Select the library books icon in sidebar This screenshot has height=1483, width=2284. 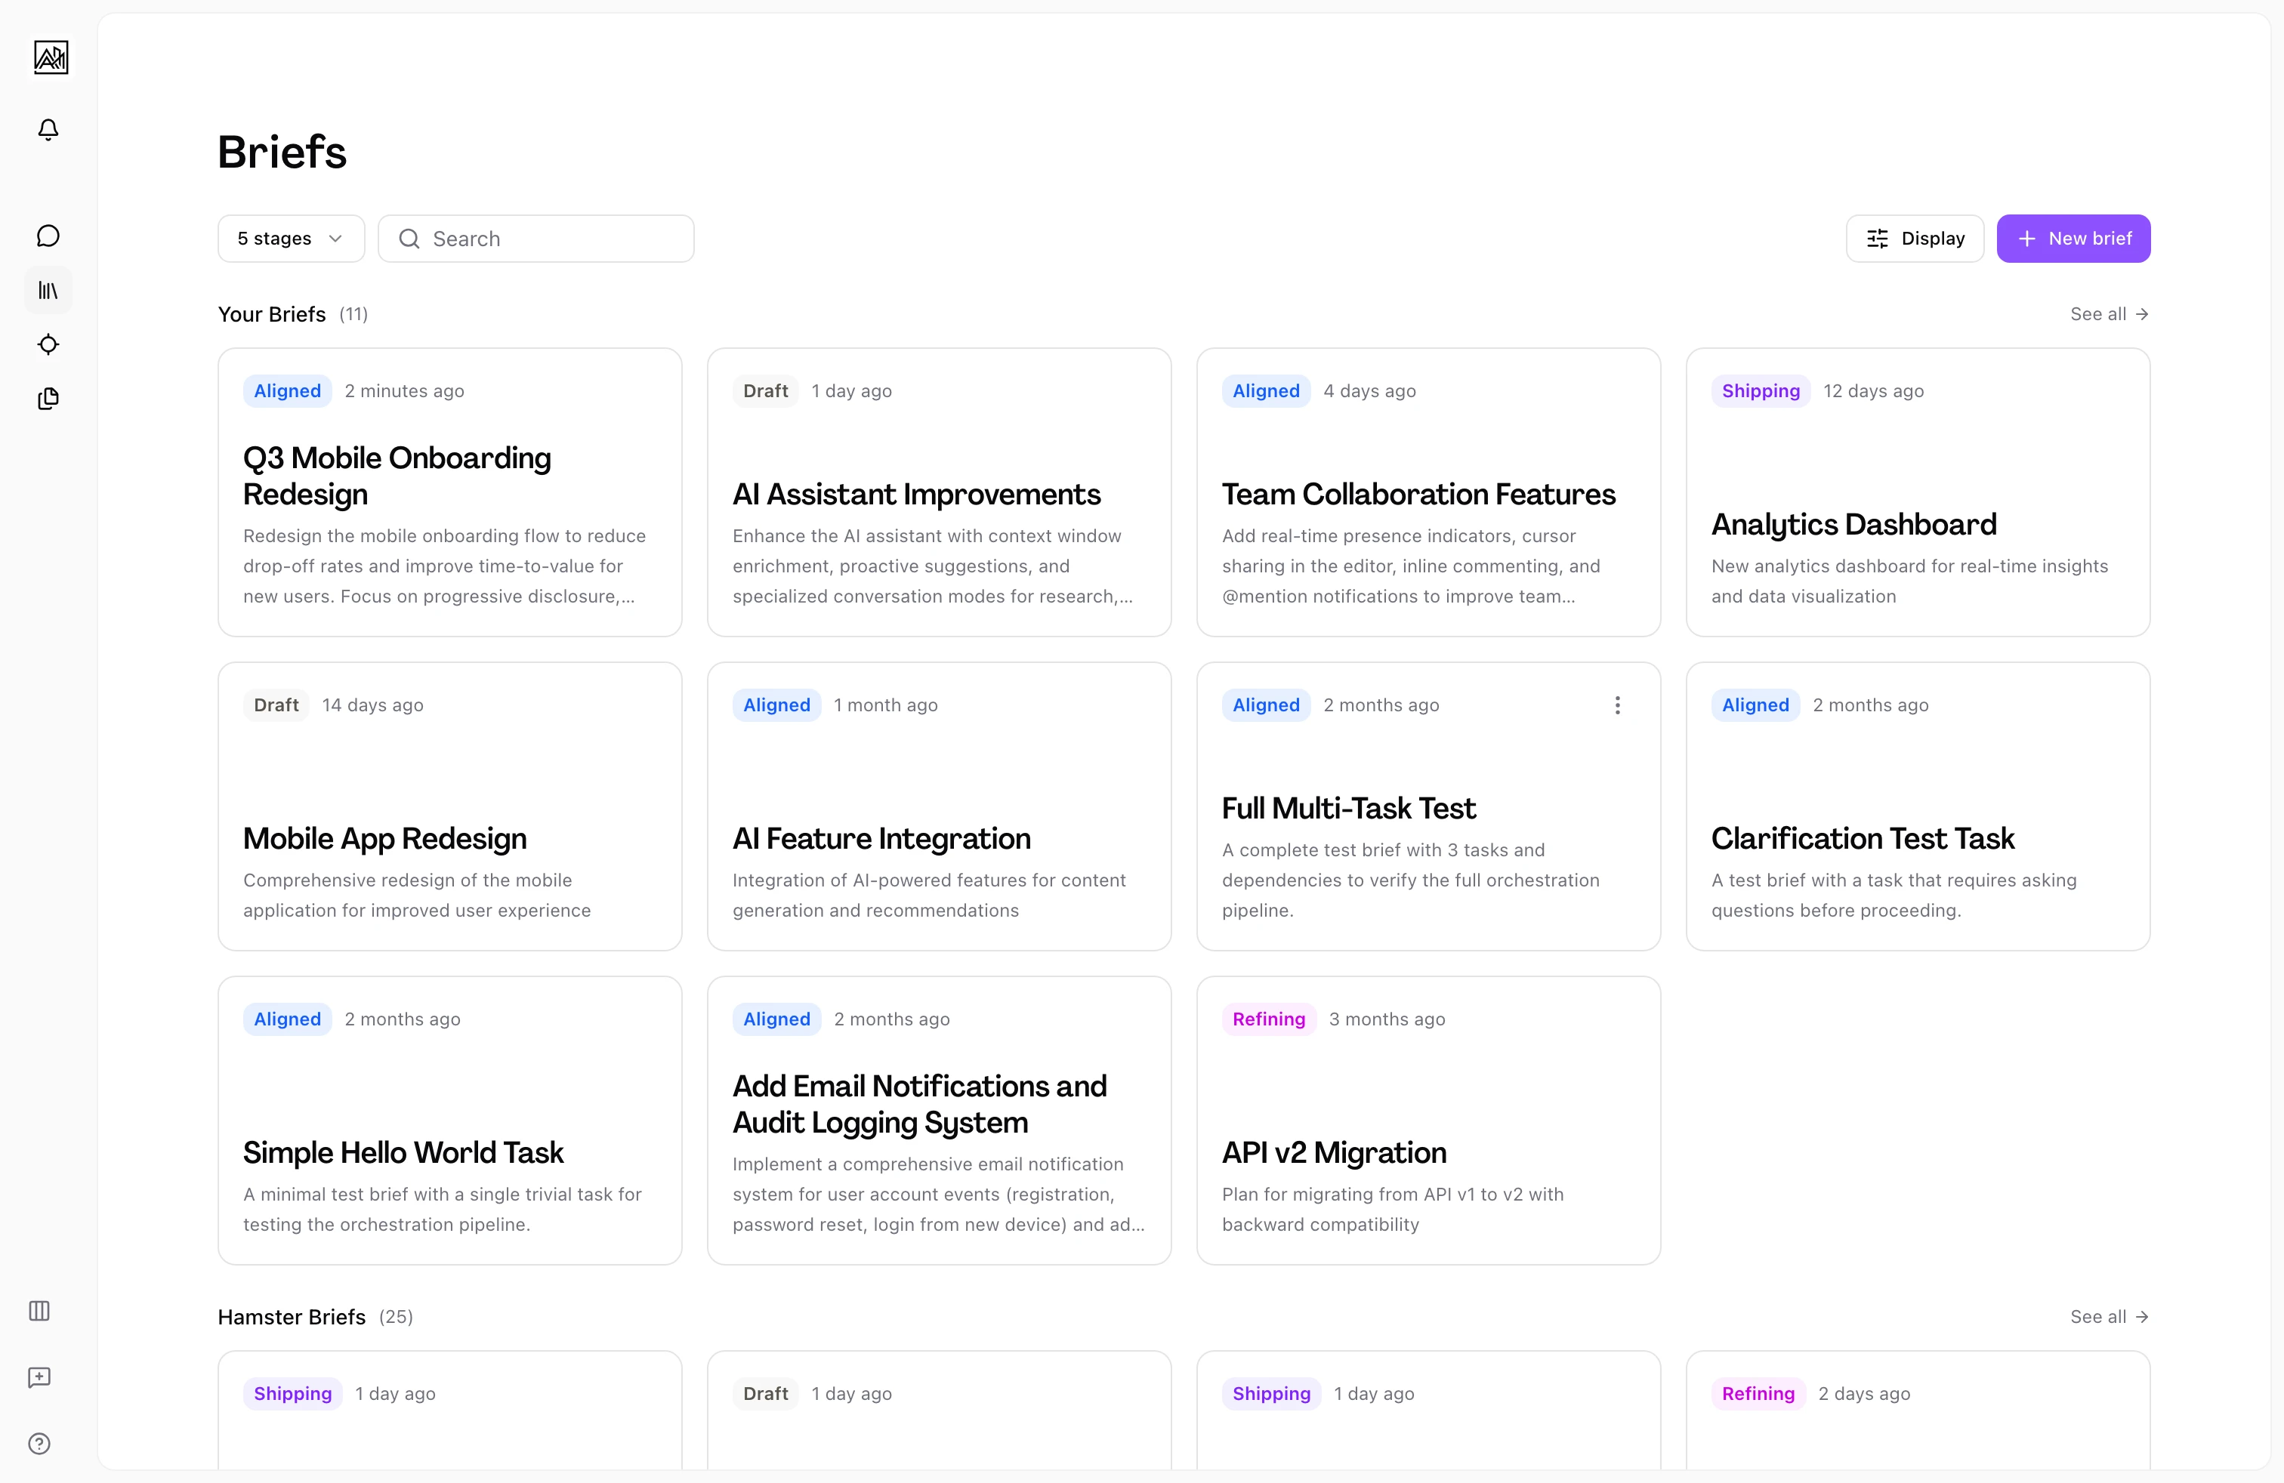(x=48, y=290)
